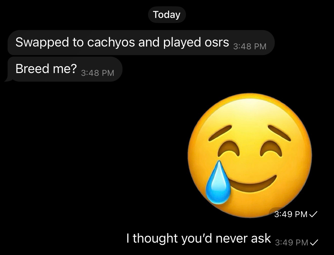Click the emoji's right eyebrow
This screenshot has height=255, width=334.
click(x=279, y=132)
